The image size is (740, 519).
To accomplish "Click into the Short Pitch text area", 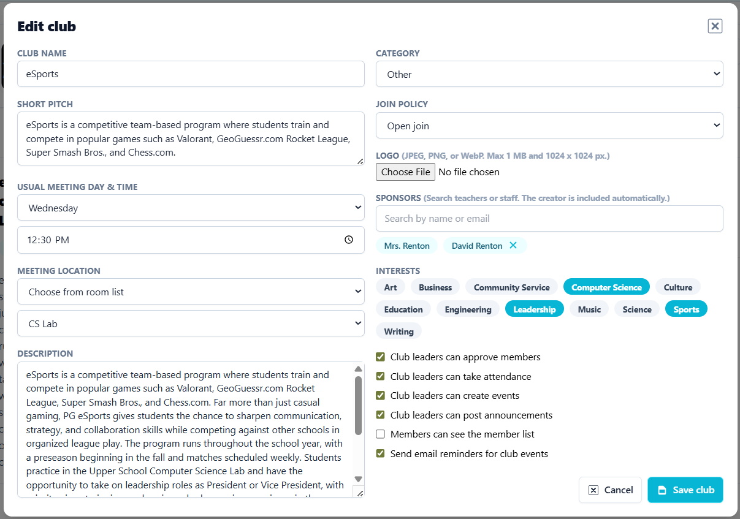I will (191, 138).
